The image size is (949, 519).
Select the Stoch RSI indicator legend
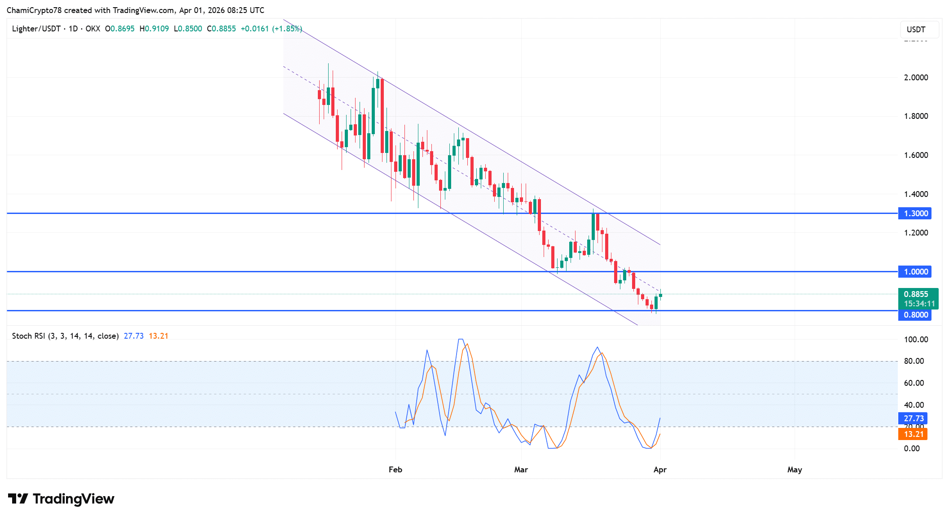tap(65, 336)
